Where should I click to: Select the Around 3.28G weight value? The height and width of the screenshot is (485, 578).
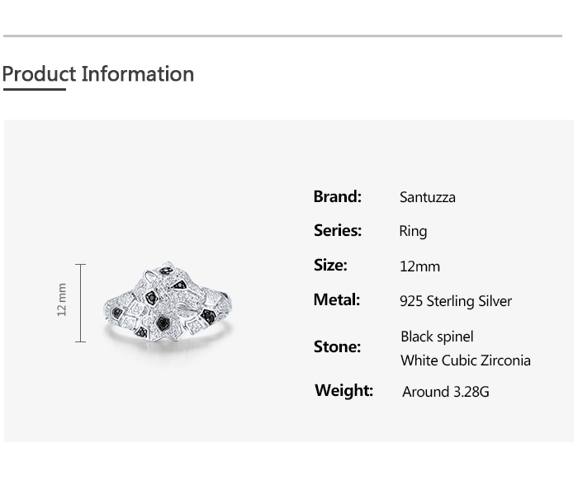[x=445, y=392]
